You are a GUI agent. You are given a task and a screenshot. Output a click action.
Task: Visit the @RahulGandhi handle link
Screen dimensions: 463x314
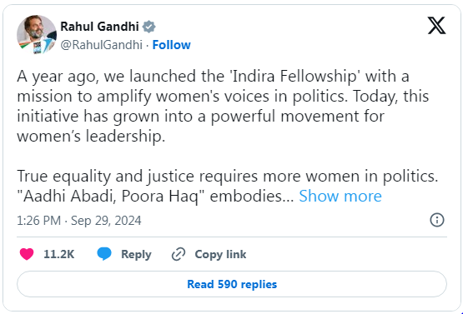coord(101,45)
